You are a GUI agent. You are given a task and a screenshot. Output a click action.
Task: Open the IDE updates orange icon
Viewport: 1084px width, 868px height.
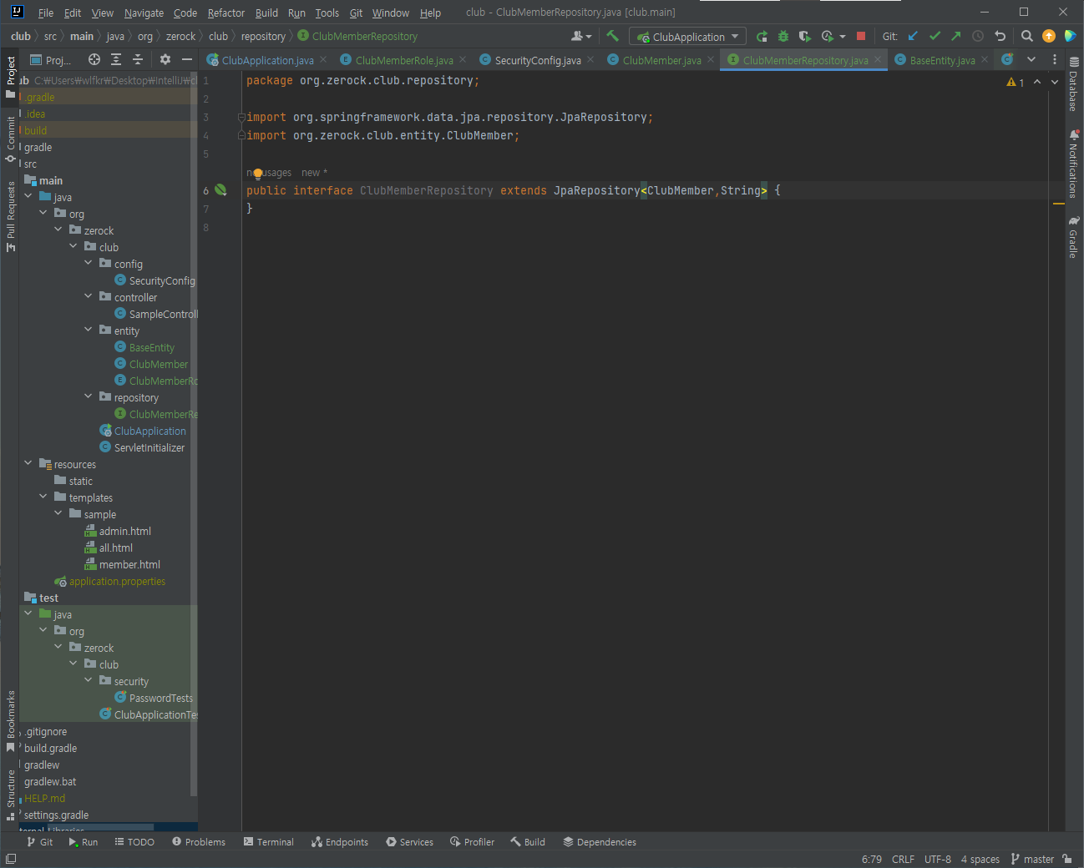[x=1049, y=36]
